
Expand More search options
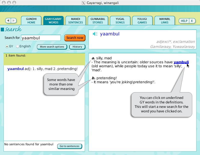point(52,47)
